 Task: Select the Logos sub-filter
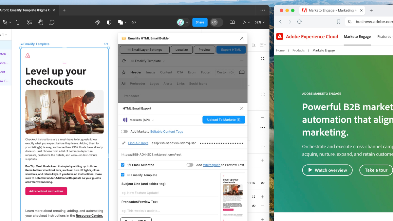(x=154, y=83)
